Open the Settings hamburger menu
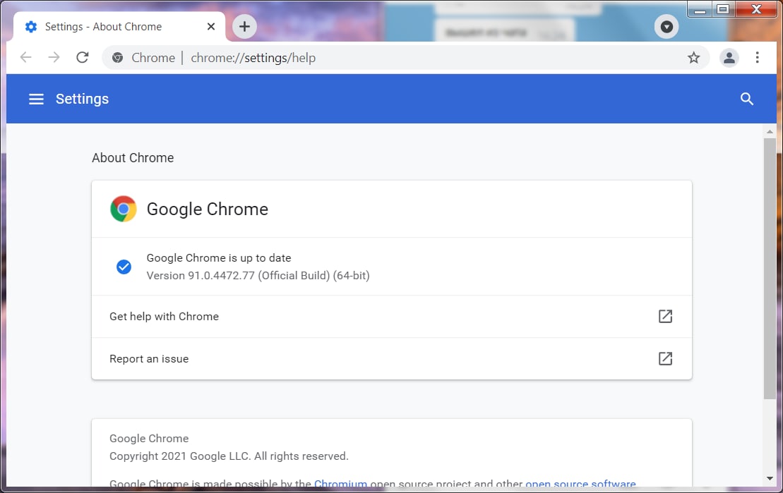The width and height of the screenshot is (783, 493). pyautogui.click(x=36, y=99)
